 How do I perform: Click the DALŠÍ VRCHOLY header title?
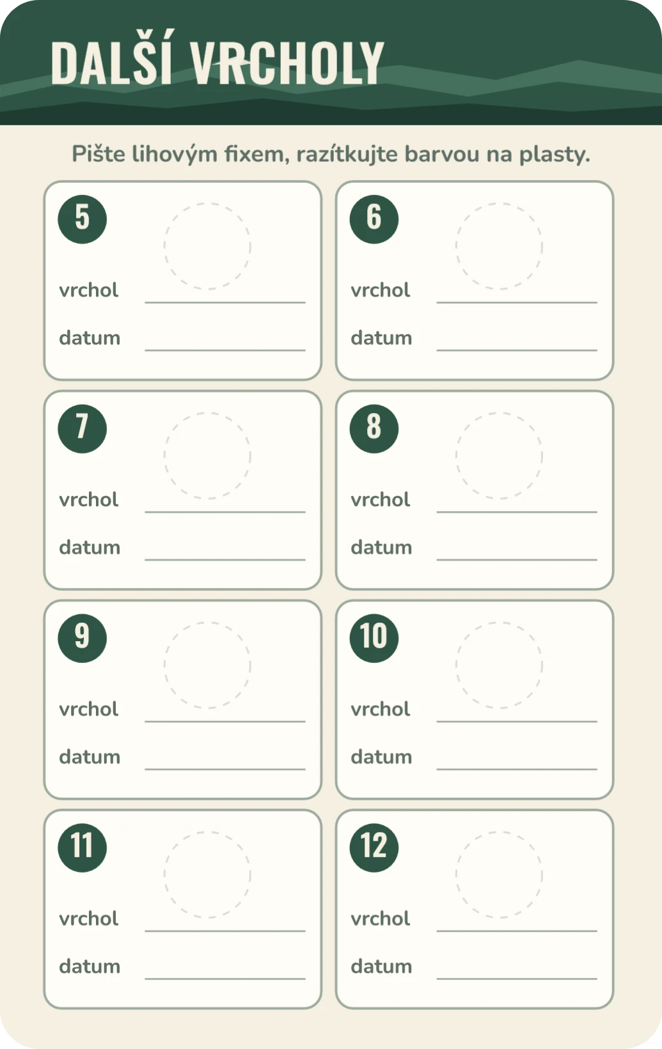[217, 62]
